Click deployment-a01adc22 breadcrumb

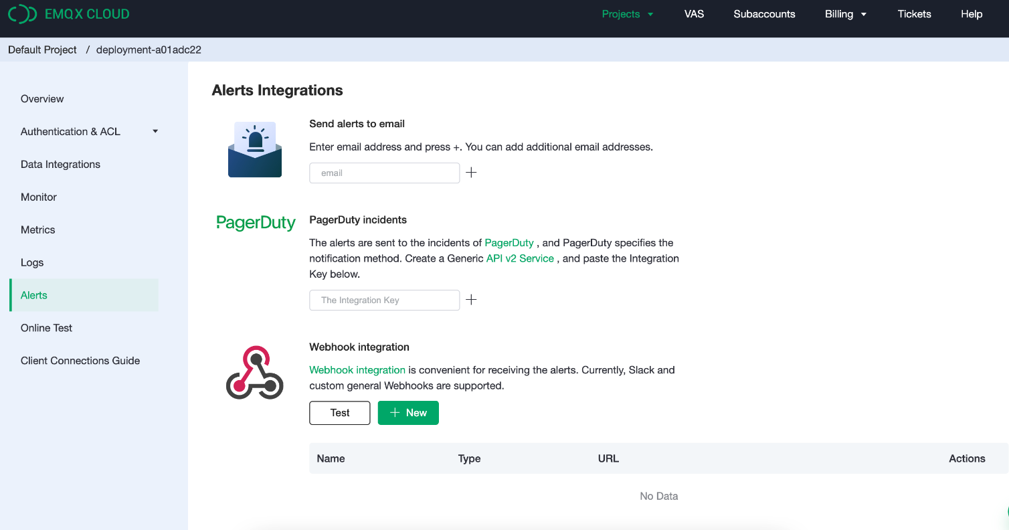click(149, 50)
